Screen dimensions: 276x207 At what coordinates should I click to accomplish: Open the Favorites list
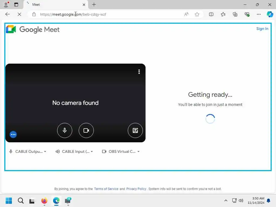coord(223,14)
